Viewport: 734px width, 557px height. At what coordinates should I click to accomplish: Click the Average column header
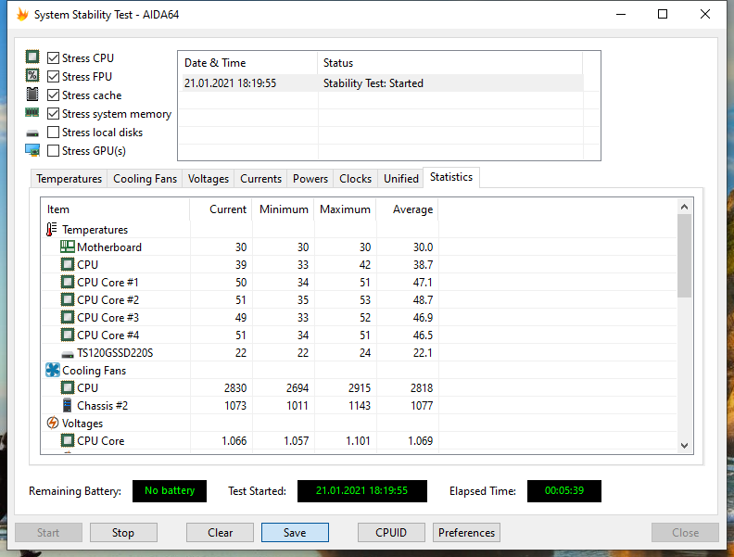tap(408, 209)
